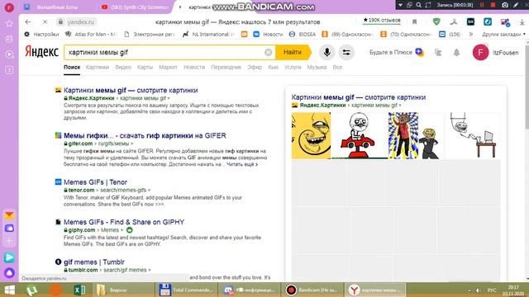Viewport: 529px width, 297px height.
Task: Show more bookmarks with double chevron
Action: point(471,35)
